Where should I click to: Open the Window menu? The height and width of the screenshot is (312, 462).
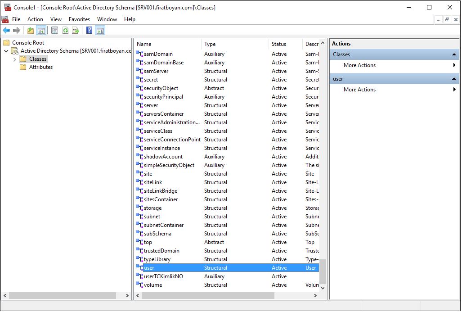coord(107,19)
